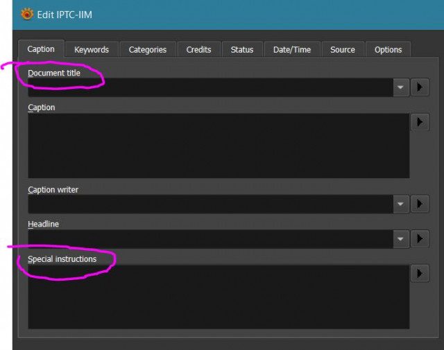Expand the Headline dropdown list
Screen dimensions: 444x350
pos(400,239)
